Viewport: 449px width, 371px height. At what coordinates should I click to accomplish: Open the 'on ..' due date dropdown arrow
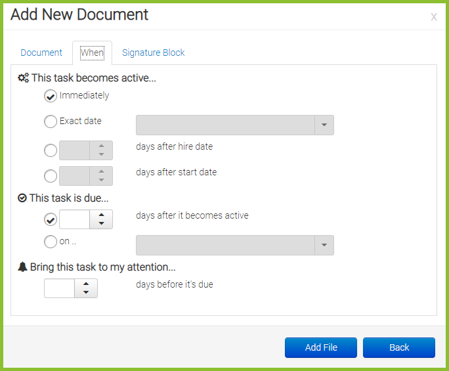coord(324,245)
